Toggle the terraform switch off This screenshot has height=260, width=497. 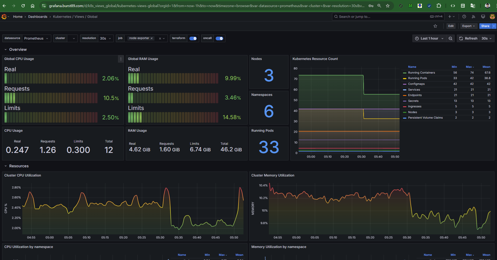click(x=193, y=38)
